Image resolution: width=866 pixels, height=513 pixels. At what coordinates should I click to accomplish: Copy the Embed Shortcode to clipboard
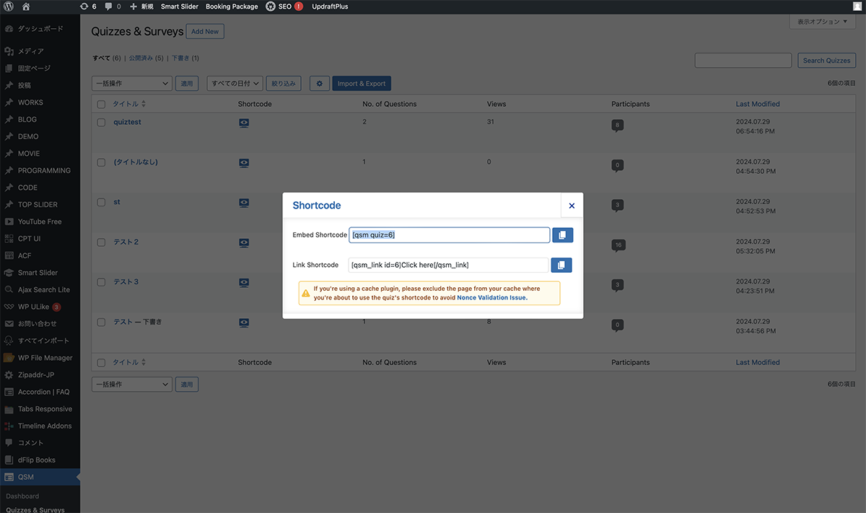tap(562, 235)
